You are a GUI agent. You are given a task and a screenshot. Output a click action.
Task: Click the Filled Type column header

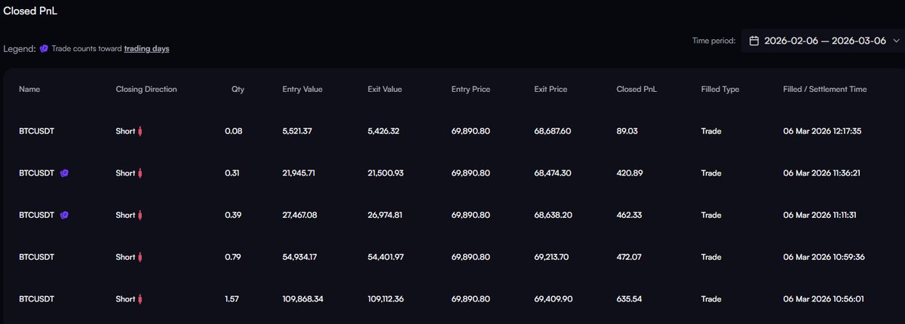(720, 89)
